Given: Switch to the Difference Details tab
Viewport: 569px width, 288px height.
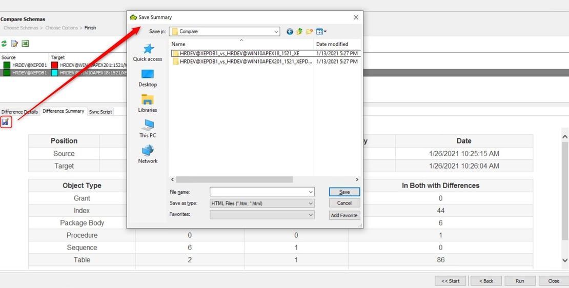Looking at the screenshot, I should (x=19, y=112).
